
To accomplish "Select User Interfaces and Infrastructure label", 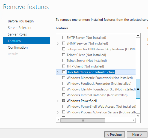I will [91, 72].
